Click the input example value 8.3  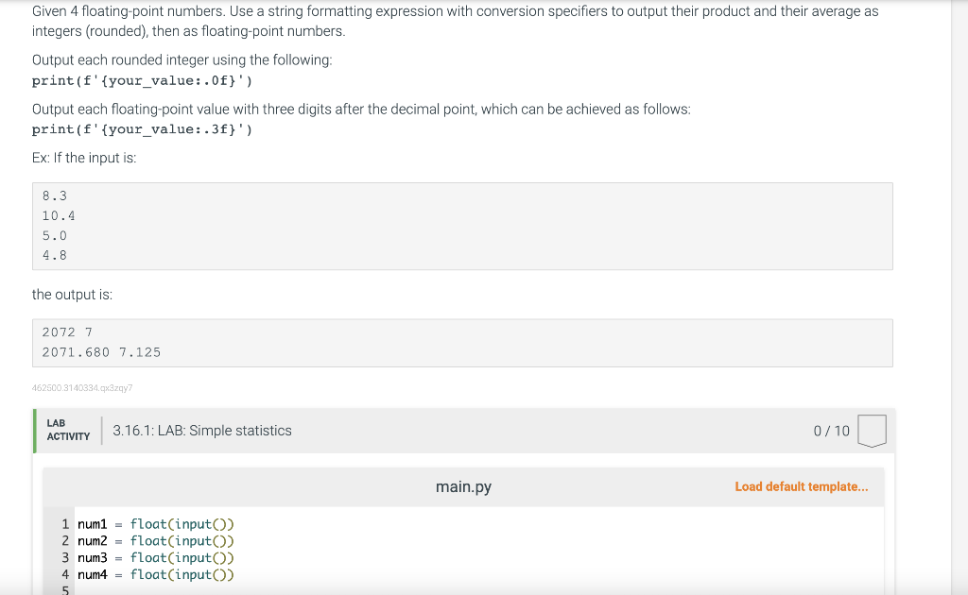tap(54, 196)
